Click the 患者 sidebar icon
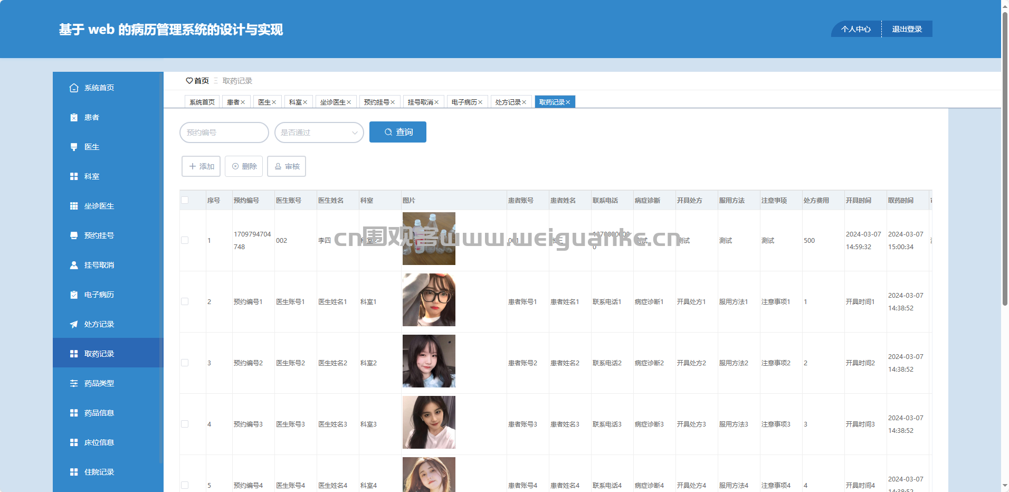The width and height of the screenshot is (1009, 492). pyautogui.click(x=74, y=117)
